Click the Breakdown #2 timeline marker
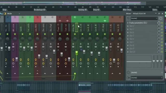Image resolution: width=166 pixels, height=93 pixels. [x=40, y=10]
